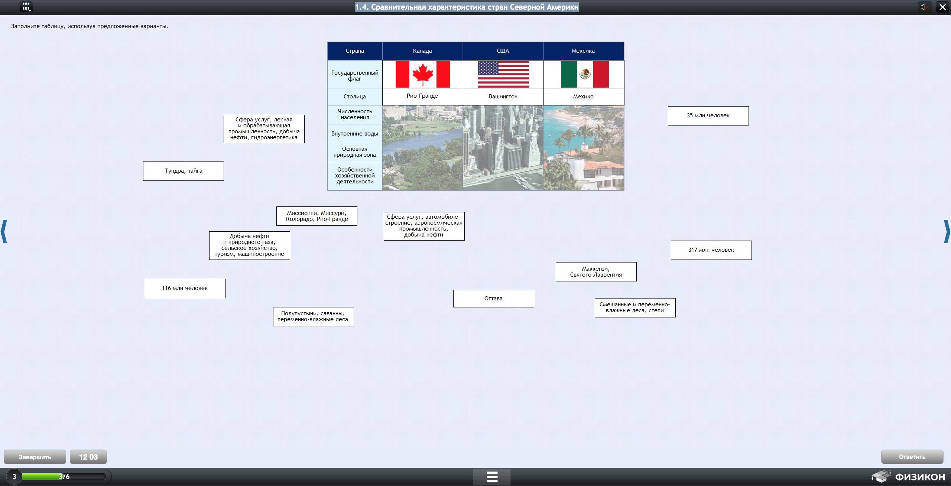Go to next page with right arrow

click(947, 232)
